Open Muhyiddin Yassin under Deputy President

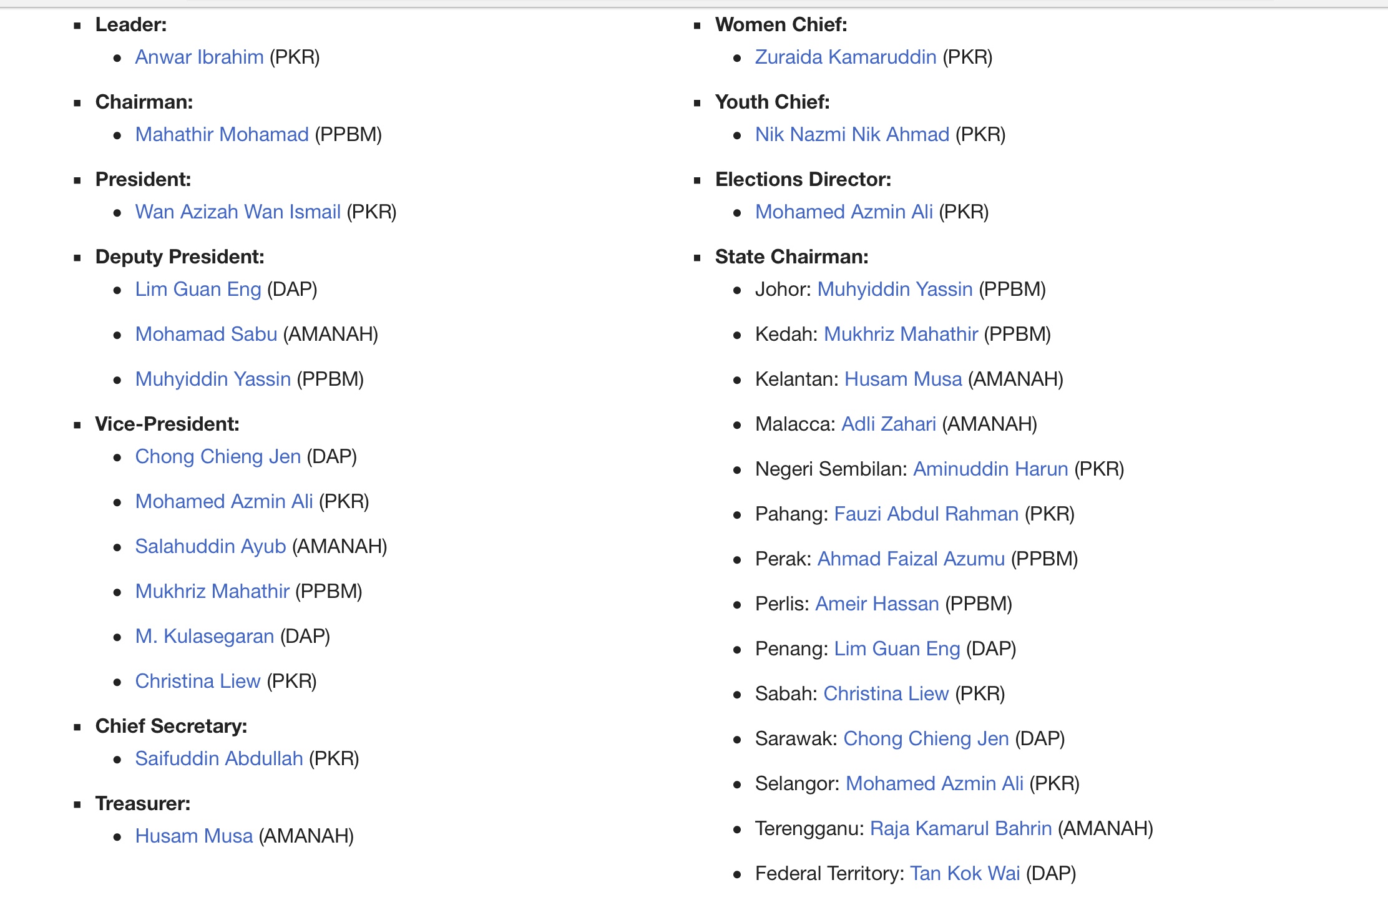(x=213, y=379)
